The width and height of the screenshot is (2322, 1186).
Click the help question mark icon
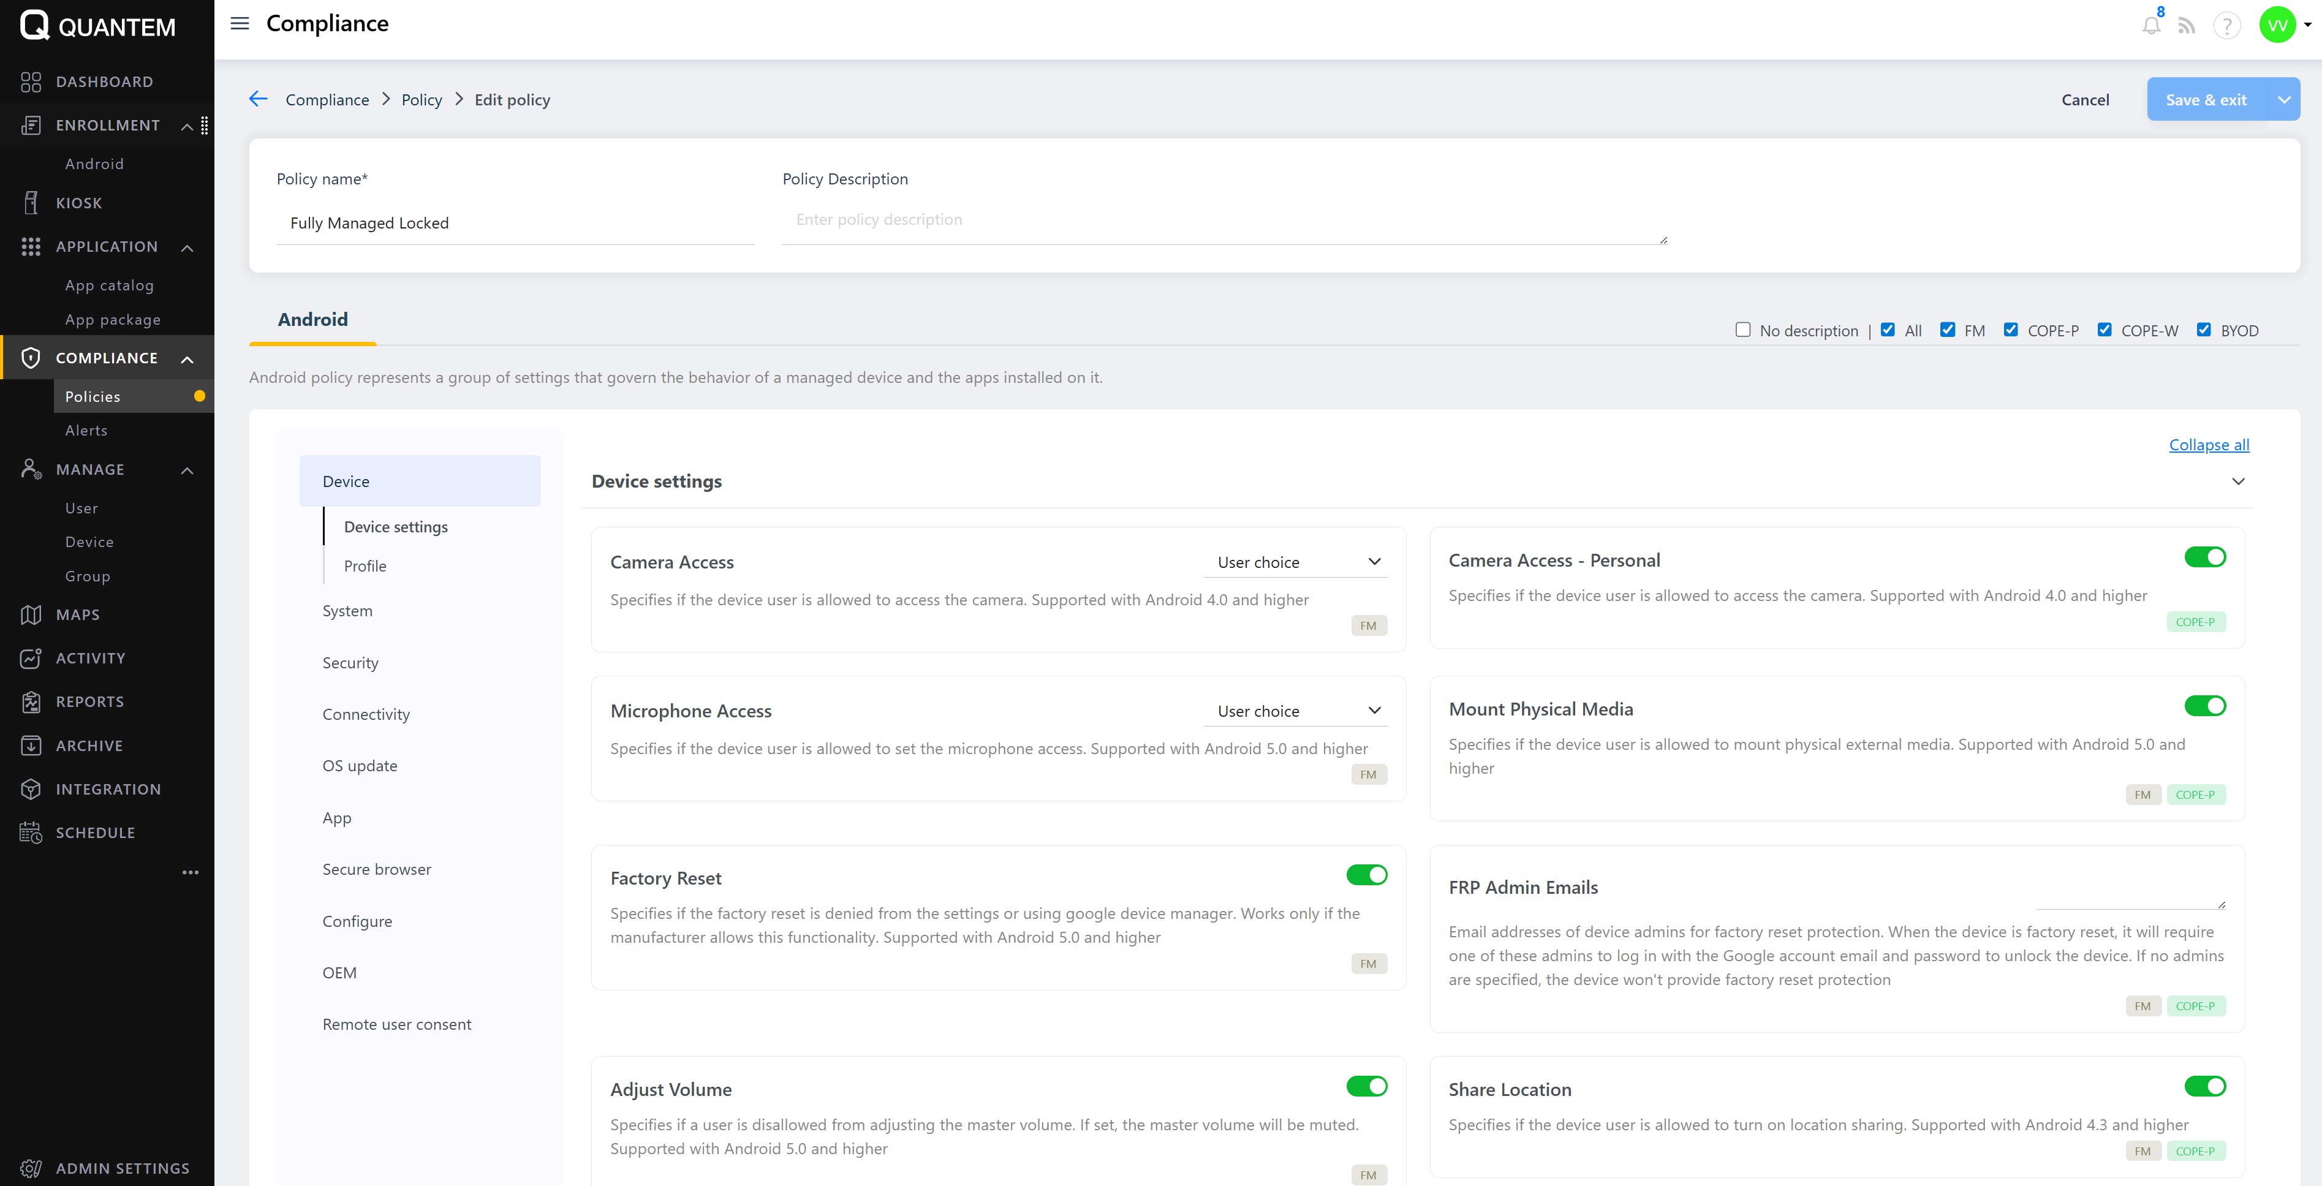click(x=2226, y=25)
